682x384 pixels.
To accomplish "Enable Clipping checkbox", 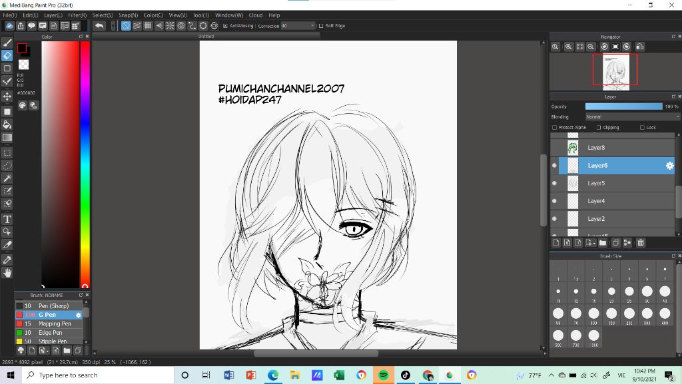I will coord(599,128).
